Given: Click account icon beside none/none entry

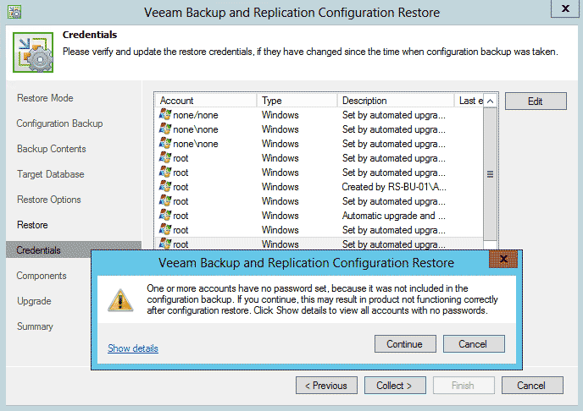Looking at the screenshot, I should (164, 115).
